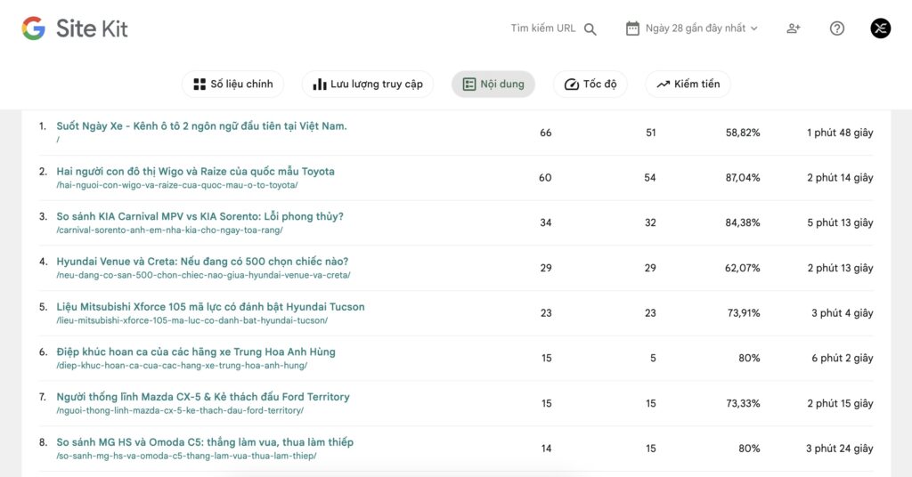
Task: Open the add user icon
Action: (794, 28)
